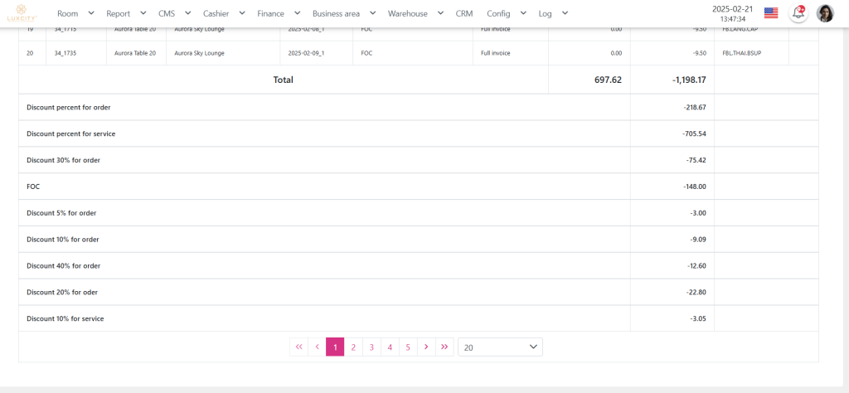Select page 5 in pagination
849x393 pixels.
(408, 347)
